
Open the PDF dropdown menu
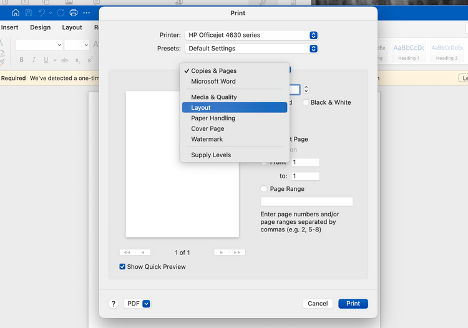(138, 304)
